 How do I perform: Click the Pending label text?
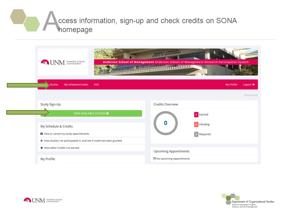tap(204, 124)
